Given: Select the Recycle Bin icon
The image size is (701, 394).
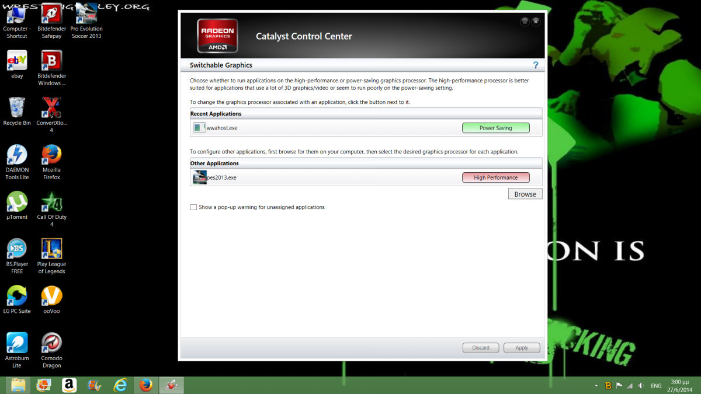Looking at the screenshot, I should pyautogui.click(x=17, y=111).
